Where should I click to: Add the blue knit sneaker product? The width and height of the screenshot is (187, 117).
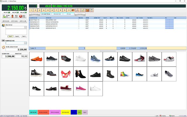(x=96, y=59)
